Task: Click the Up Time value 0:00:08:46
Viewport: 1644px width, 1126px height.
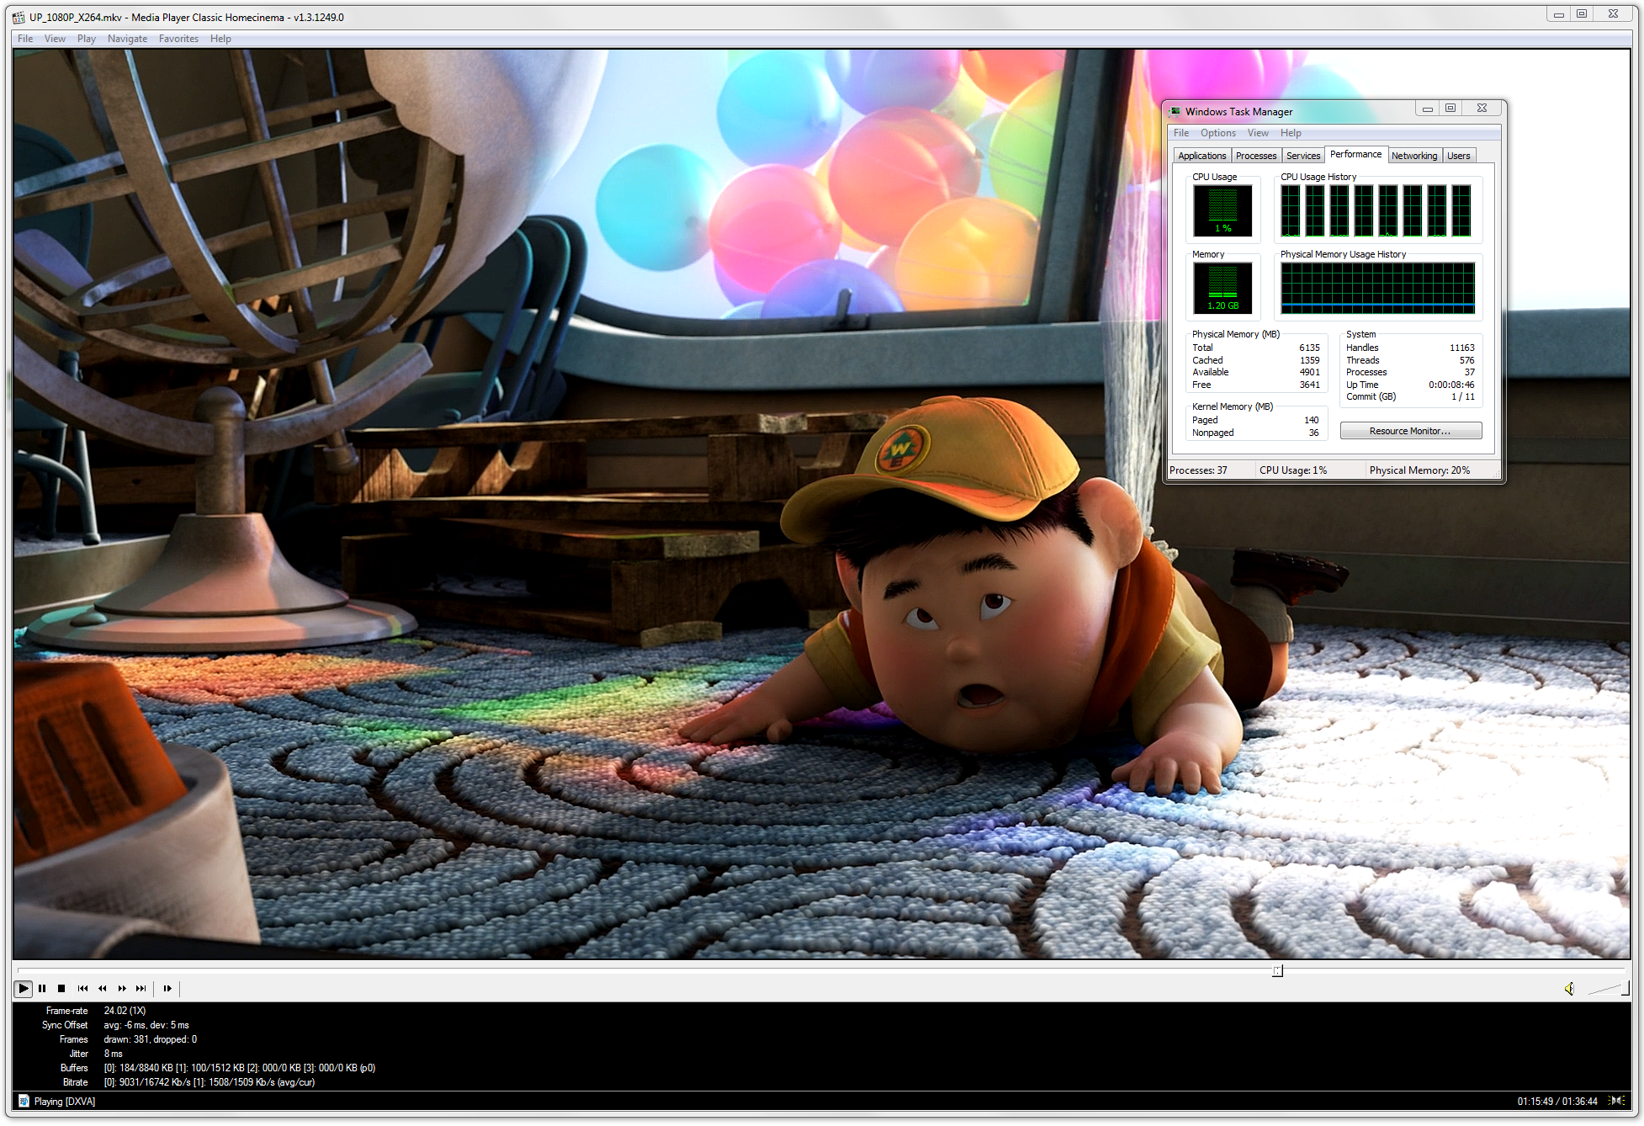Action: click(x=1451, y=385)
